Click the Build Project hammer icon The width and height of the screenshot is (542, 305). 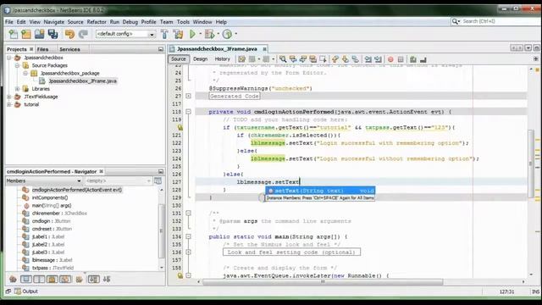[x=164, y=34]
